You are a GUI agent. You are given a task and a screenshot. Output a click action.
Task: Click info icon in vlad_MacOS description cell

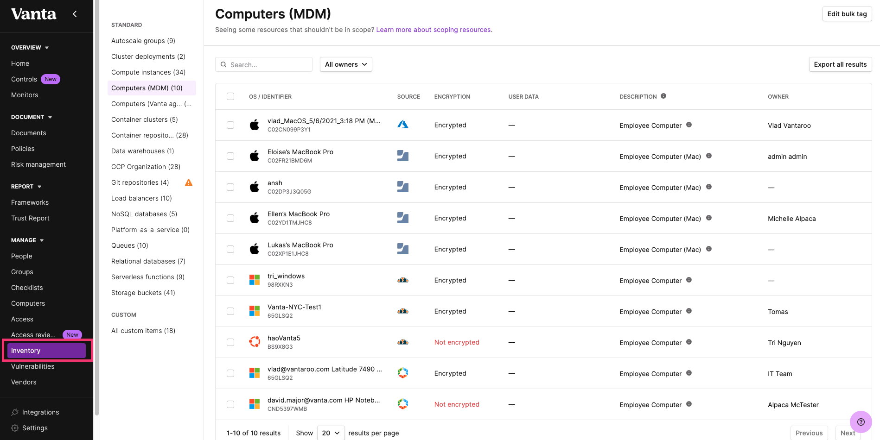click(x=689, y=125)
